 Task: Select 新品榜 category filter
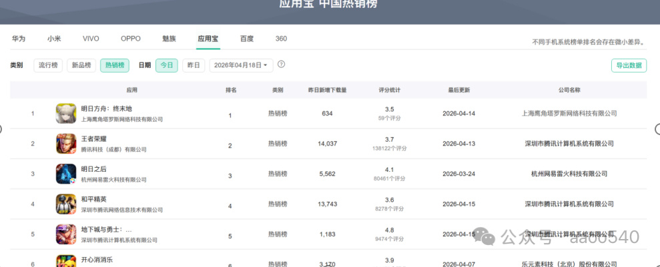(x=81, y=65)
